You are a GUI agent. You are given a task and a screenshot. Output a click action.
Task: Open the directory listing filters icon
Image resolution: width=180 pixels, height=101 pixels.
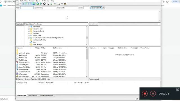point(55,4)
